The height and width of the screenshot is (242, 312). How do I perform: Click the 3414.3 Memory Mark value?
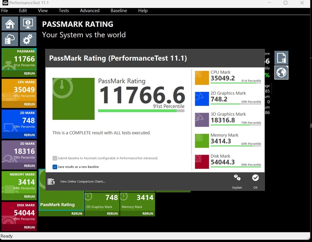221,141
